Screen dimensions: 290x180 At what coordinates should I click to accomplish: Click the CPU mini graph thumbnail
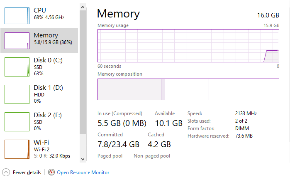click(17, 15)
